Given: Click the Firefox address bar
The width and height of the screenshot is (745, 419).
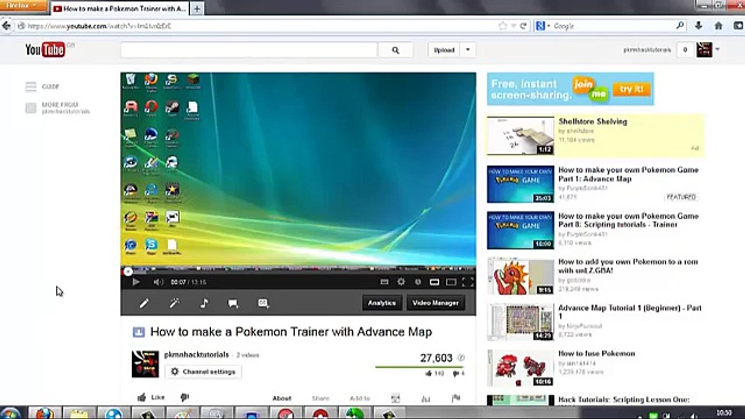Looking at the screenshot, I should pyautogui.click(x=262, y=26).
